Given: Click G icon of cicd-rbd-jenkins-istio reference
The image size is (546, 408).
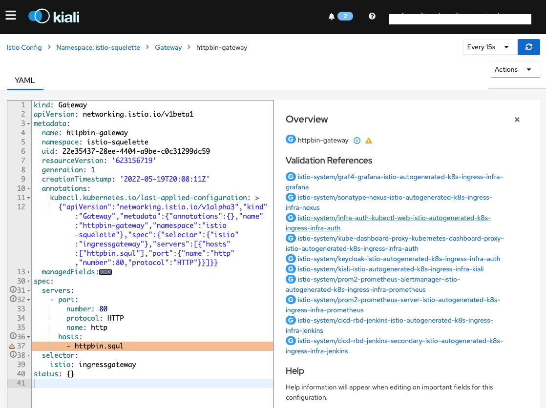Looking at the screenshot, I should [x=291, y=320].
